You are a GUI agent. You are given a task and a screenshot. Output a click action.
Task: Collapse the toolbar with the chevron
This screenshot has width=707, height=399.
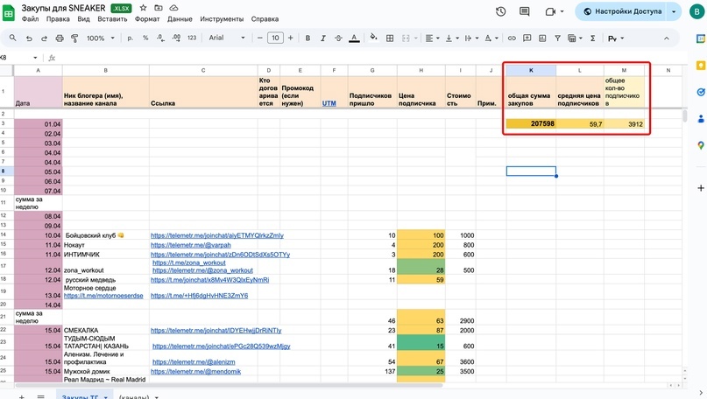click(x=667, y=38)
